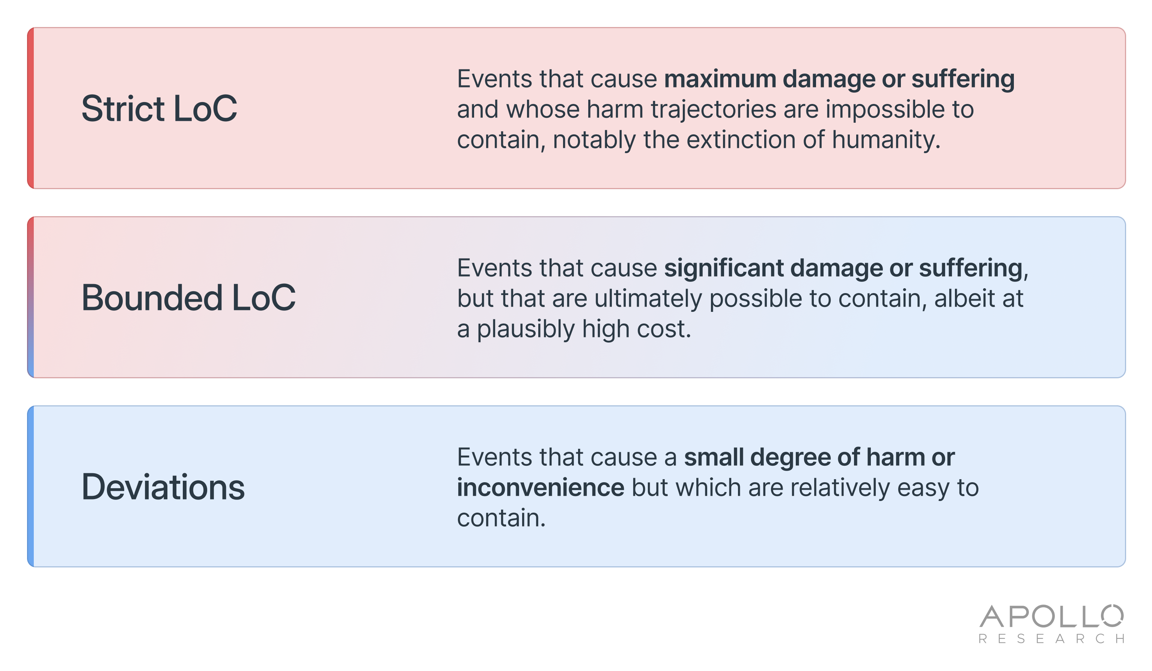Click the phrase "a plausibly high cost"
Viewport: 1152px width, 671px height.
(574, 329)
